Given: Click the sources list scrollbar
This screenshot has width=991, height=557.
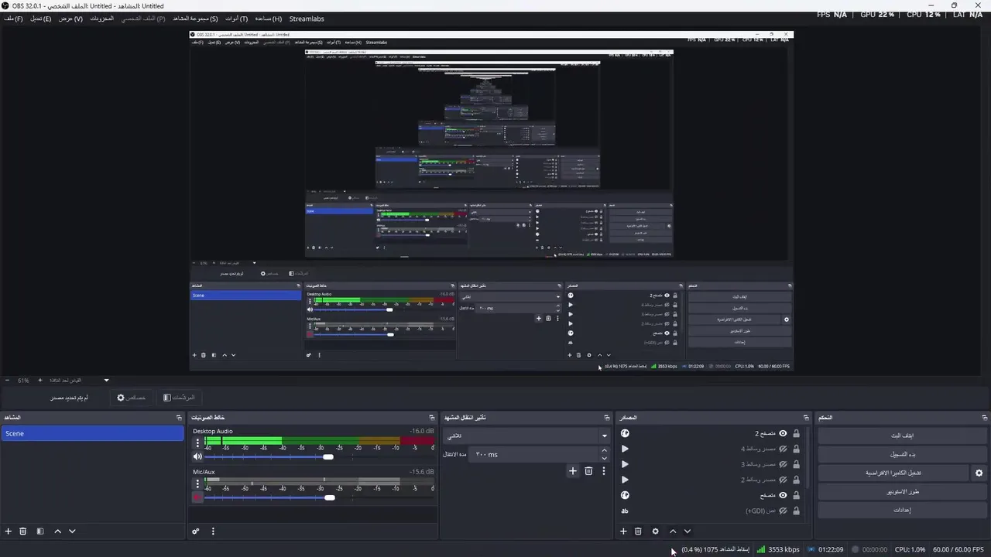Looking at the screenshot, I should pos(807,456).
